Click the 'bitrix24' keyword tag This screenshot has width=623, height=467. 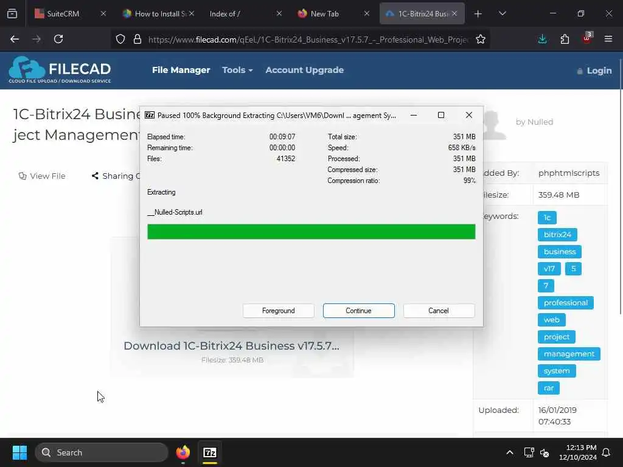point(557,235)
